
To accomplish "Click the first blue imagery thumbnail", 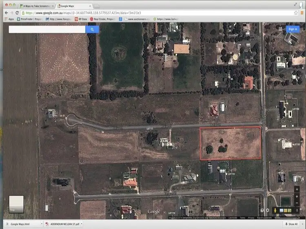I will point(282,210).
